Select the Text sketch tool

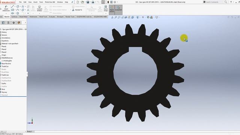28,10
